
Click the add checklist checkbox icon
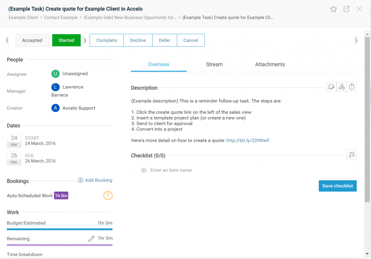point(352,154)
